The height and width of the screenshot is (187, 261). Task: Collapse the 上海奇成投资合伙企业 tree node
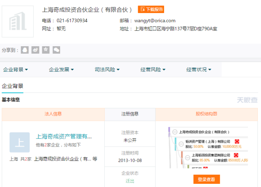175,132
